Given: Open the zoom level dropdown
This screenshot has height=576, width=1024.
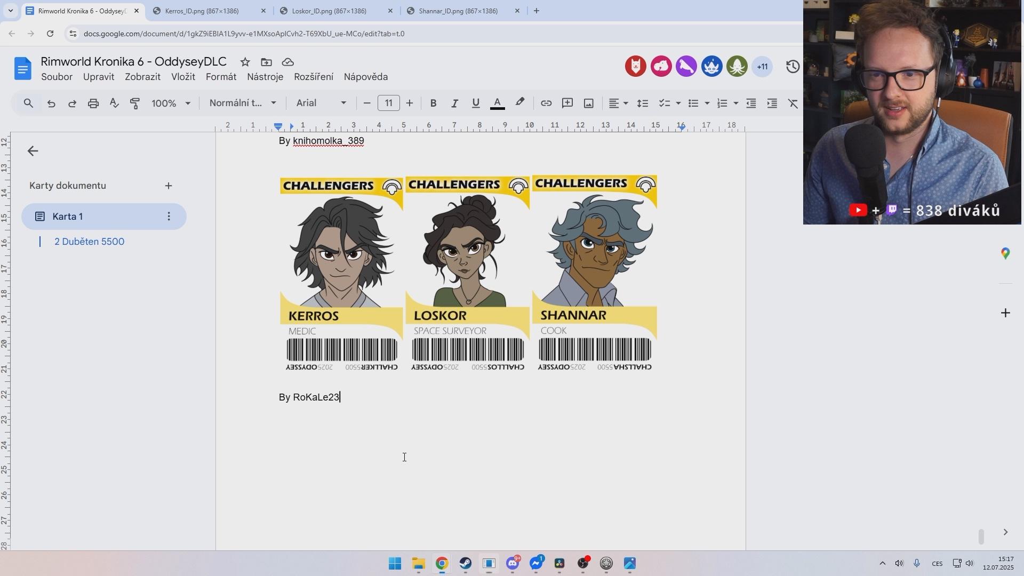Looking at the screenshot, I should pyautogui.click(x=171, y=103).
